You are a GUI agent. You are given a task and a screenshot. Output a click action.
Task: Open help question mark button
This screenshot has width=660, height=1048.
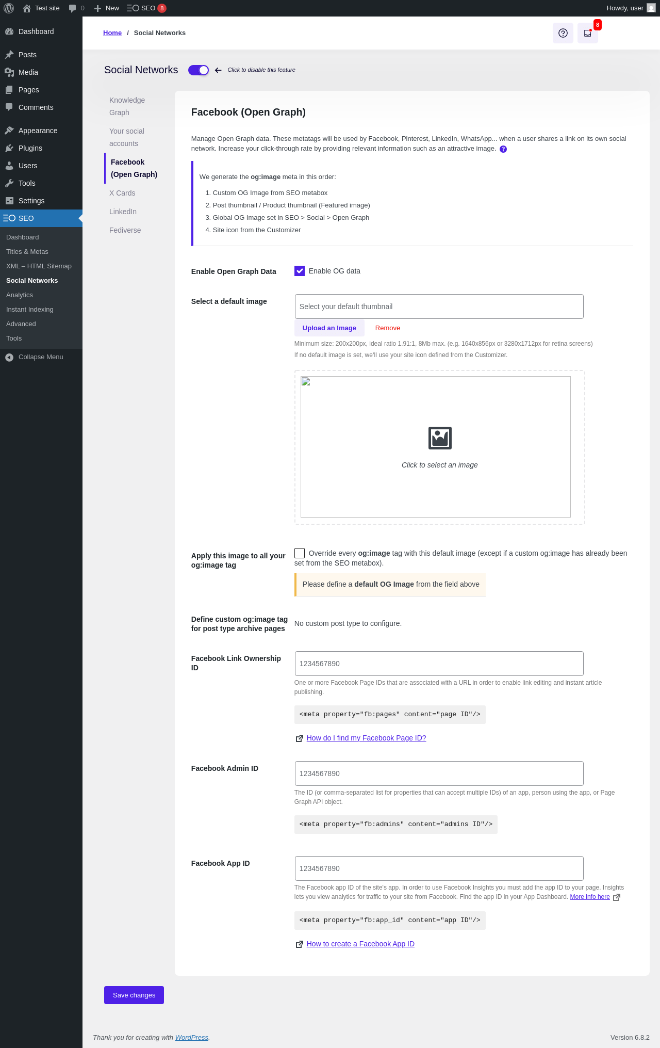(x=563, y=33)
